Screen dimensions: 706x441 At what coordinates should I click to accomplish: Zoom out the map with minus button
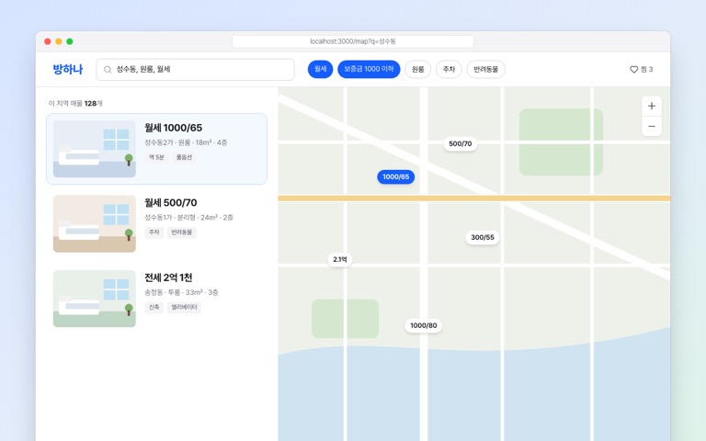(652, 127)
